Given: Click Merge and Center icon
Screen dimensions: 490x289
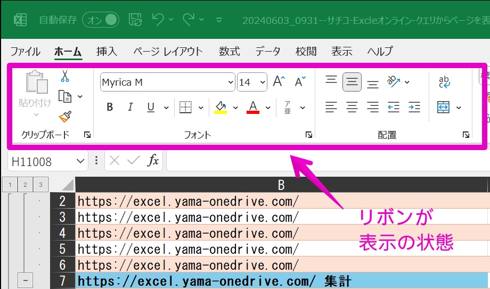Looking at the screenshot, I should click(444, 107).
